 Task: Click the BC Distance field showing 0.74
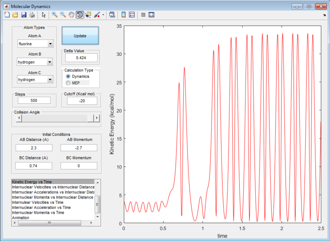click(33, 166)
